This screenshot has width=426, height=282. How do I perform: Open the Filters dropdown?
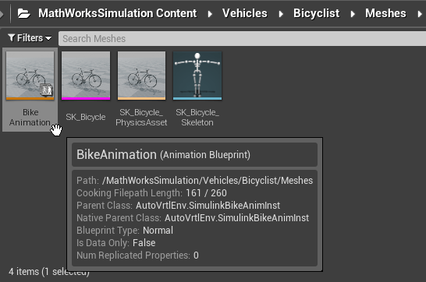30,38
